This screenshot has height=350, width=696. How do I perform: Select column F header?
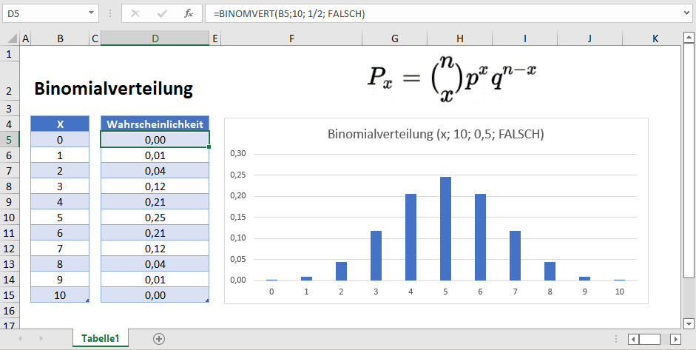291,38
